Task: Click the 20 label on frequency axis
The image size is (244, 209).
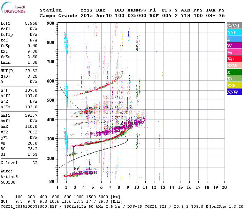Action: click(224, 187)
